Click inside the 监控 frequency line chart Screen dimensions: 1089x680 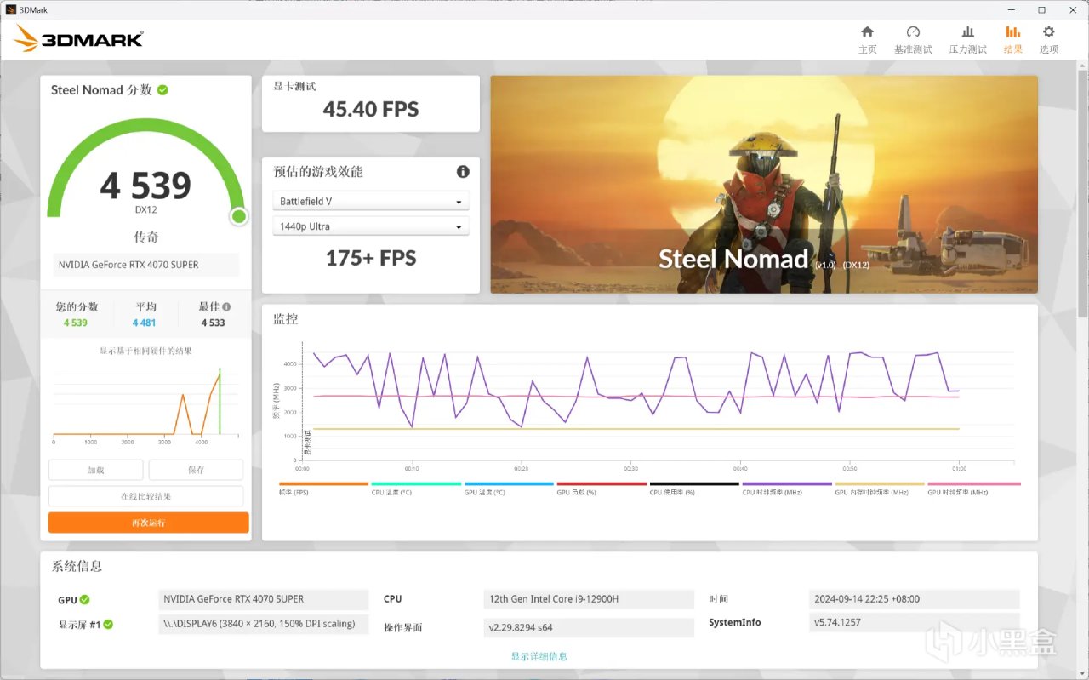[x=658, y=401]
